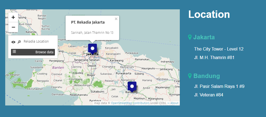Screen dimensions: 266x117
Task: Click the magnifier icon to zoom to layer
Action: click(x=19, y=42)
